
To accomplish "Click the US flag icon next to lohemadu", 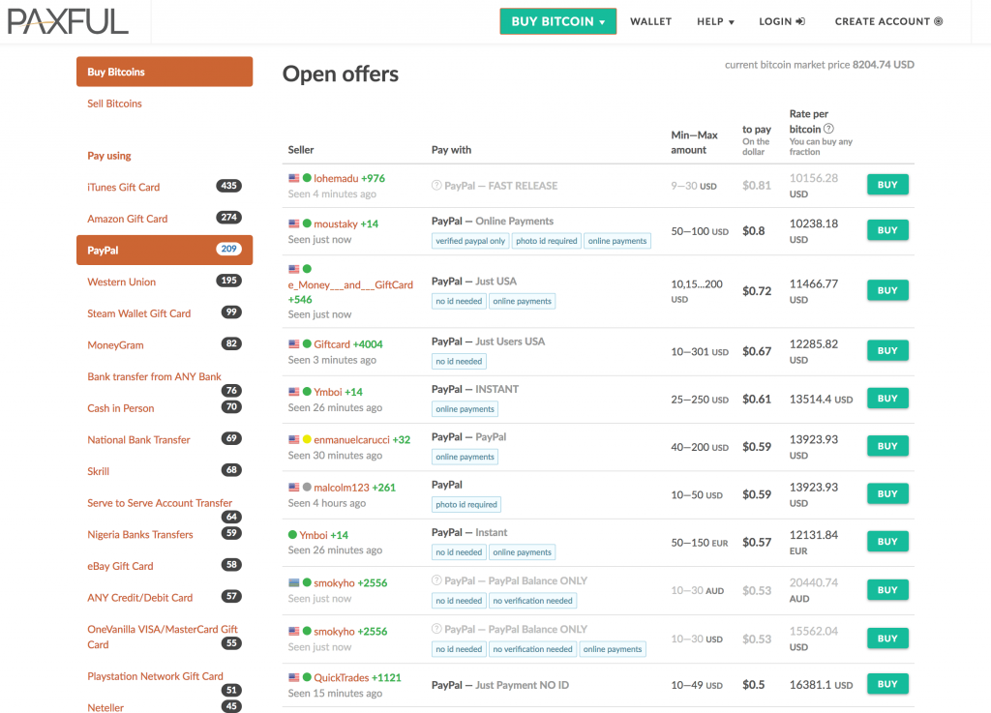I will coord(293,178).
